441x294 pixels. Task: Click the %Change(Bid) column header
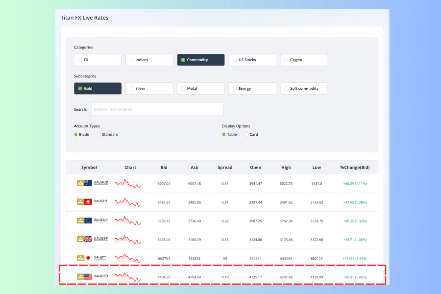point(355,168)
